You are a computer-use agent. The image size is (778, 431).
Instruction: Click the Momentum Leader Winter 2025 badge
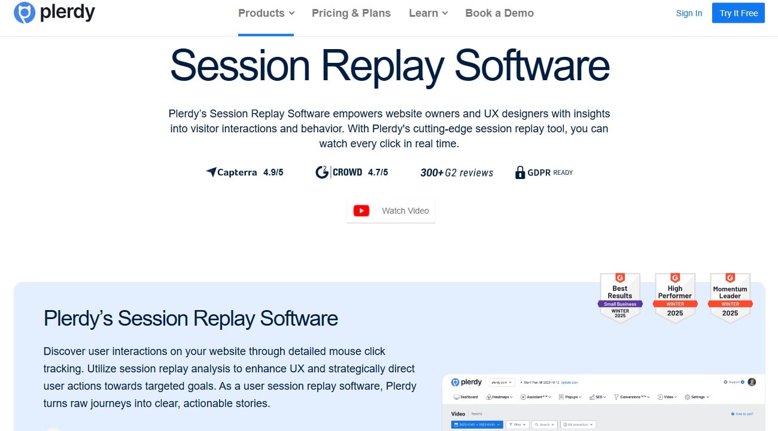[730, 298]
